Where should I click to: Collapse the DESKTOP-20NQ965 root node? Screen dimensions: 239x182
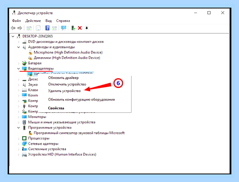pos(13,36)
